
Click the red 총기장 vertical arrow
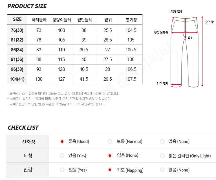tap(202, 51)
